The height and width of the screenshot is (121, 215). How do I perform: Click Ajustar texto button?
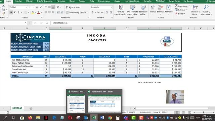tap(73, 7)
